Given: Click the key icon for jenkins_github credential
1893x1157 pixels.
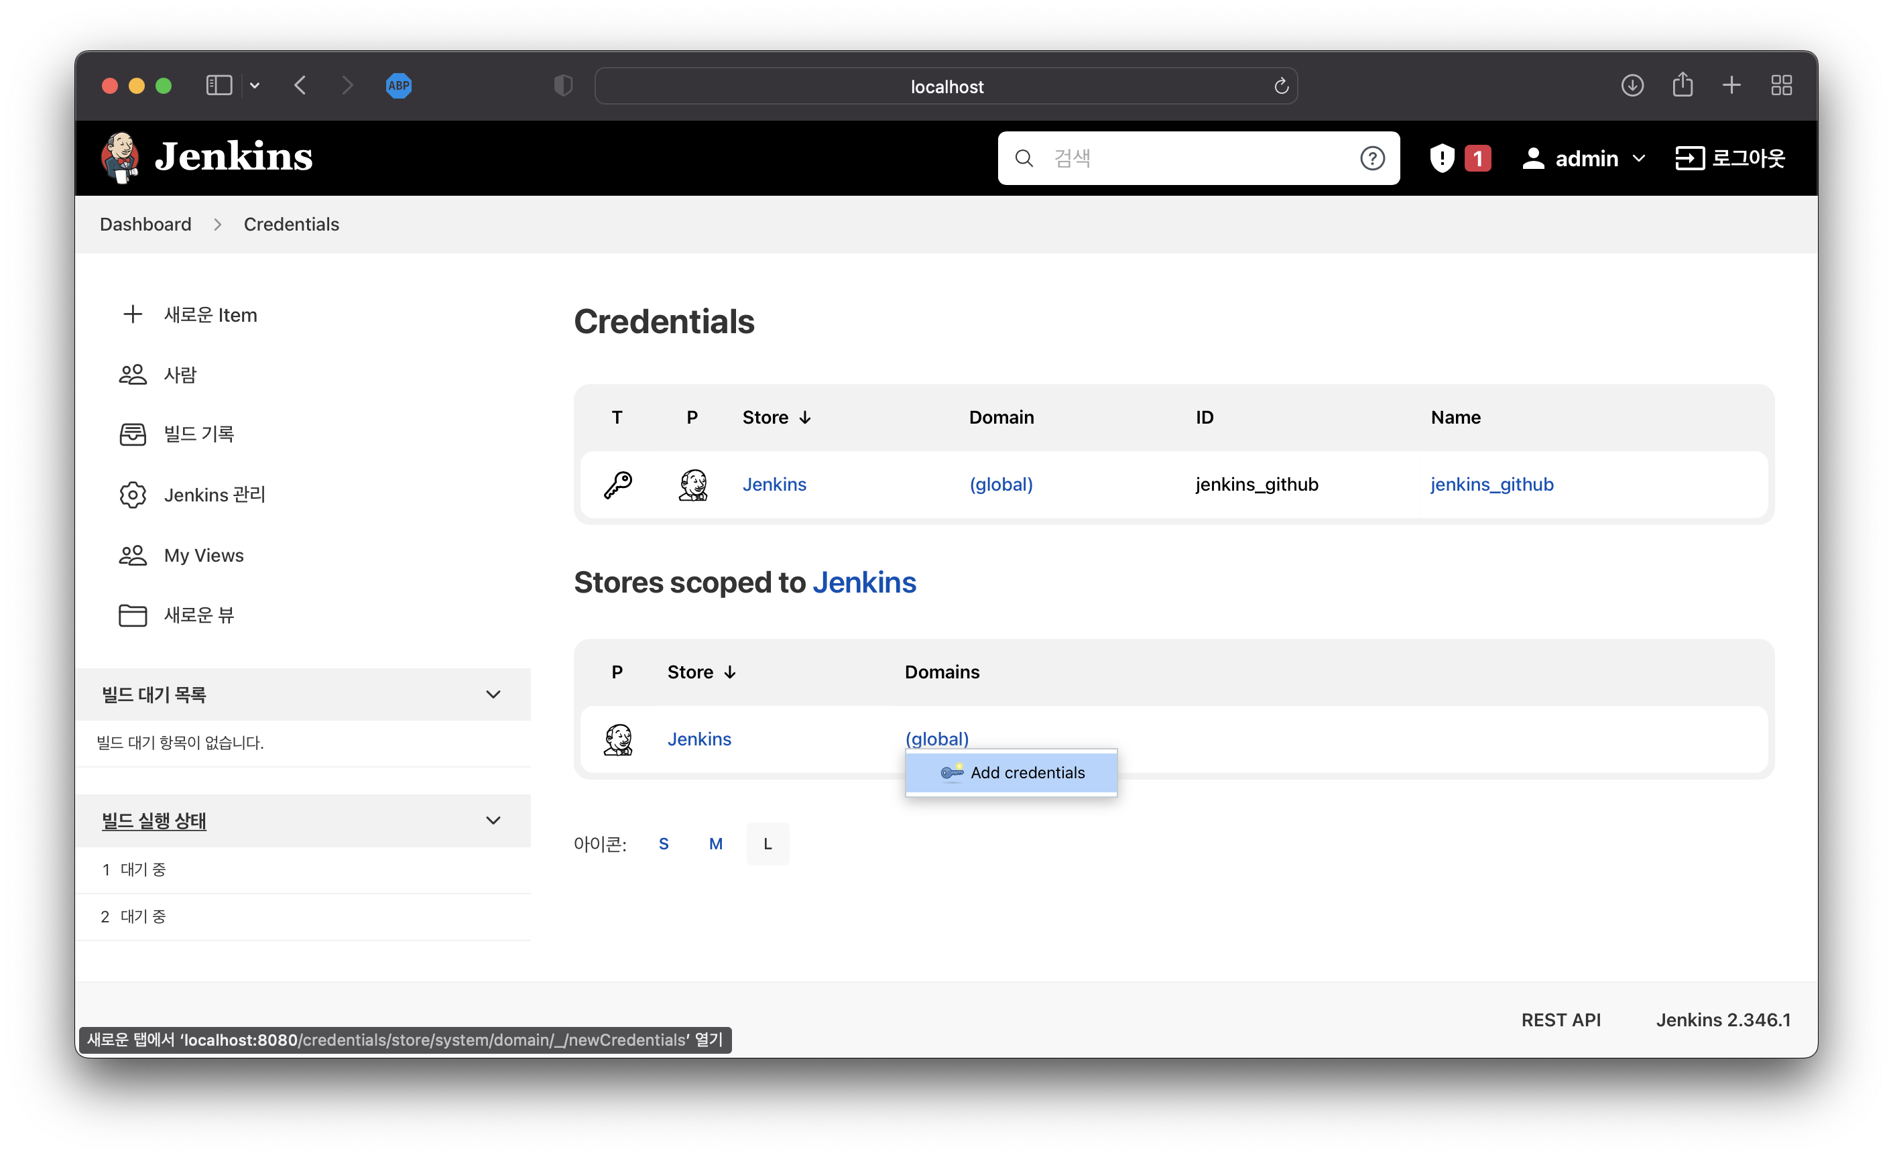Looking at the screenshot, I should (x=617, y=485).
